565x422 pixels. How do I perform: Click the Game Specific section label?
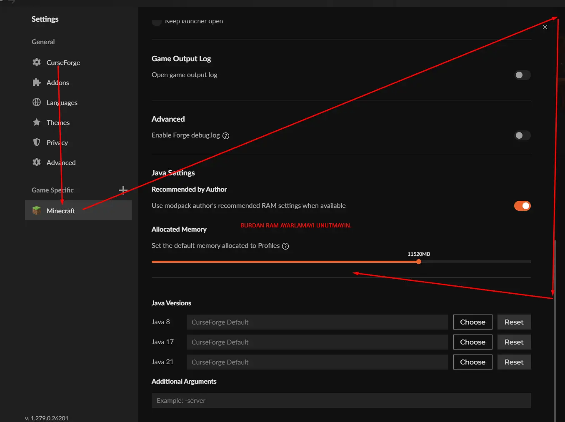[x=52, y=190]
